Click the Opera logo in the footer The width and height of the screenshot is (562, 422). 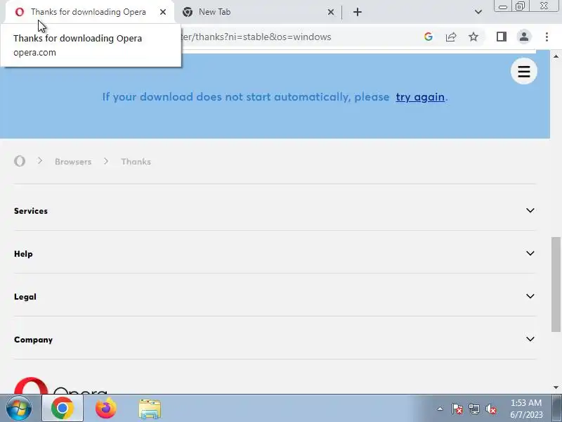click(x=60, y=385)
